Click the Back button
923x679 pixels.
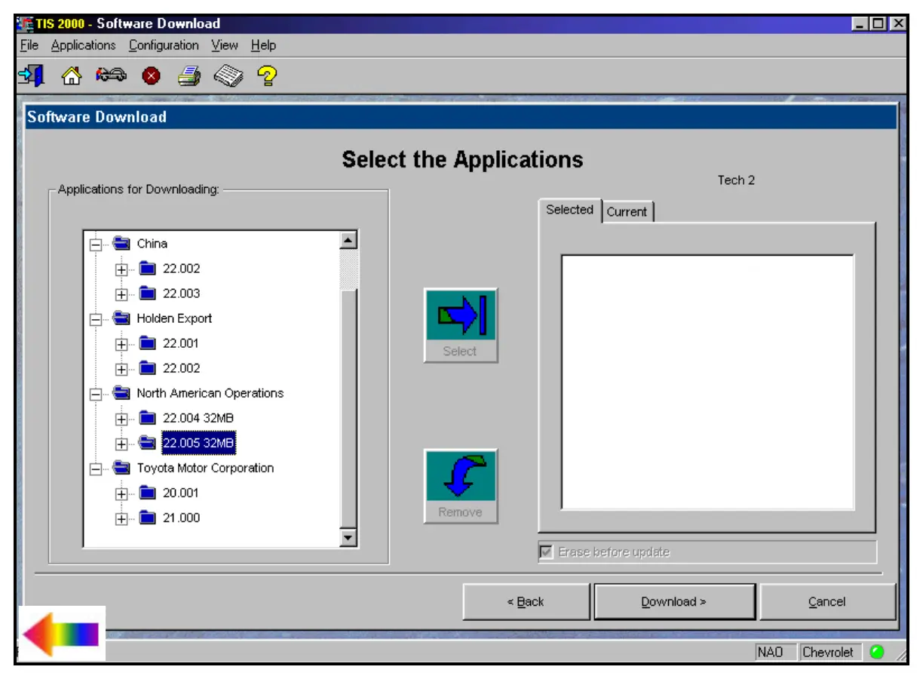tap(526, 602)
